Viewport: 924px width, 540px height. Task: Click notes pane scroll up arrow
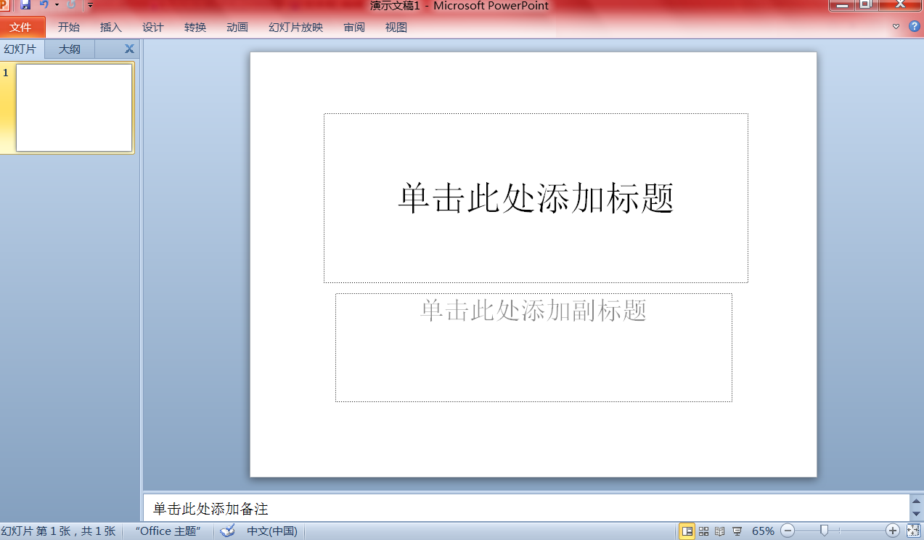917,502
